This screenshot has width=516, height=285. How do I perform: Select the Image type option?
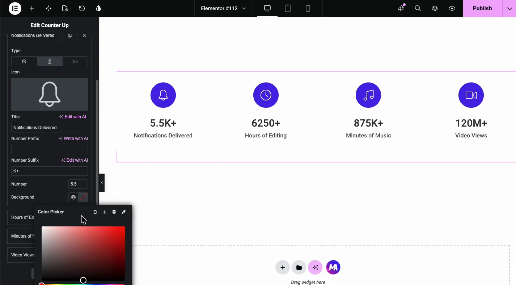[75, 61]
